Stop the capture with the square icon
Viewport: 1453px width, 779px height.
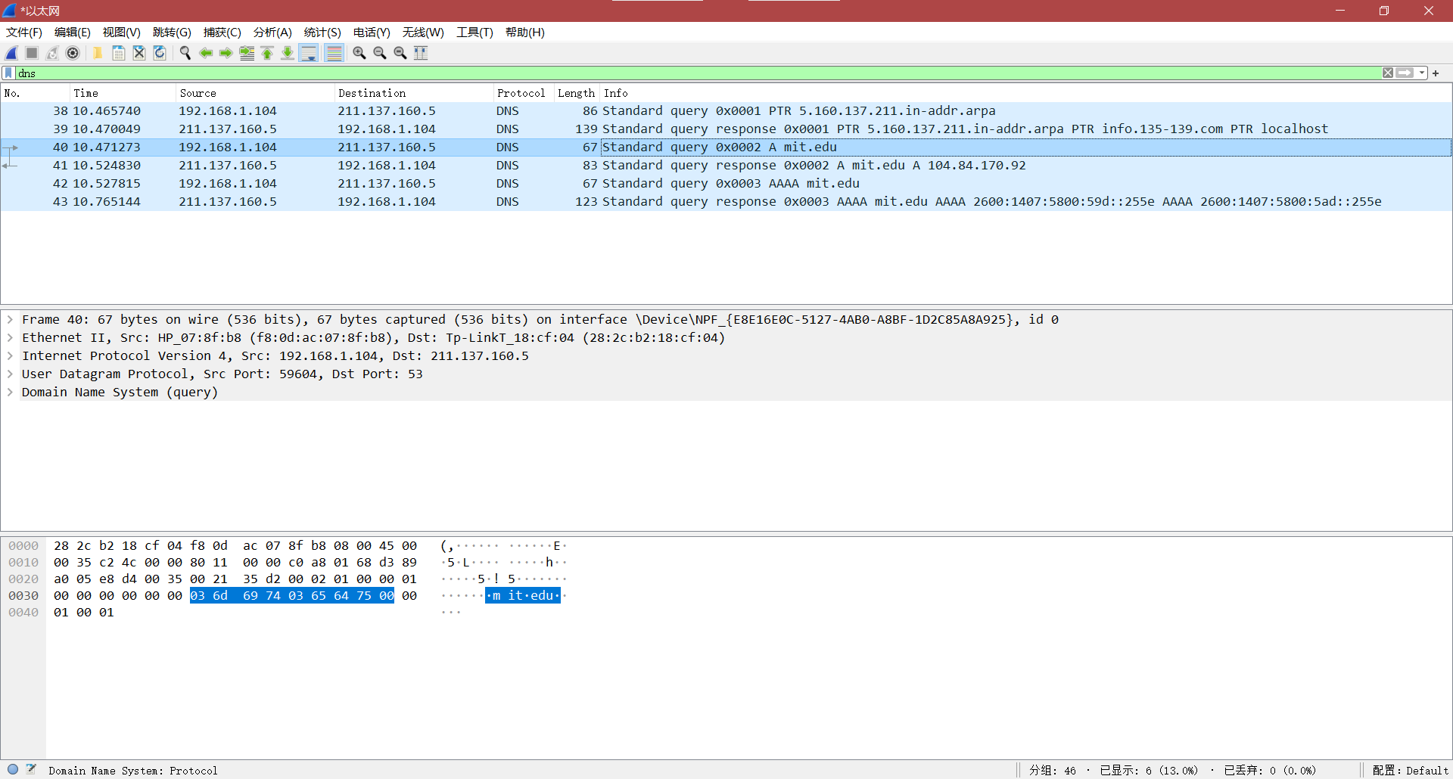[x=32, y=53]
